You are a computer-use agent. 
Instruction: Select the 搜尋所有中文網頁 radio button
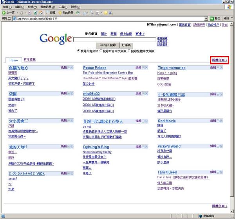101,51
